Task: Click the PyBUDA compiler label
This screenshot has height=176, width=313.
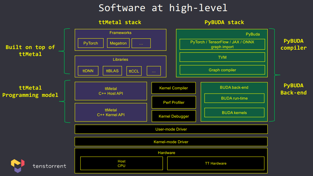Action: (x=293, y=45)
